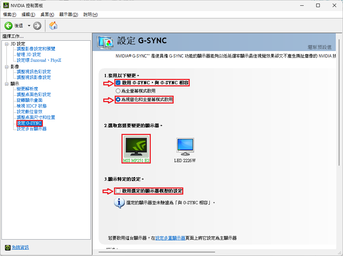Open 設定數位音效

30,111
